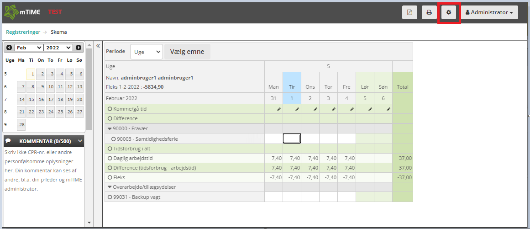Image resolution: width=530 pixels, height=229 pixels.
Task: Click Friday's Komme/gå-tid pencil icon
Action: coord(352,109)
